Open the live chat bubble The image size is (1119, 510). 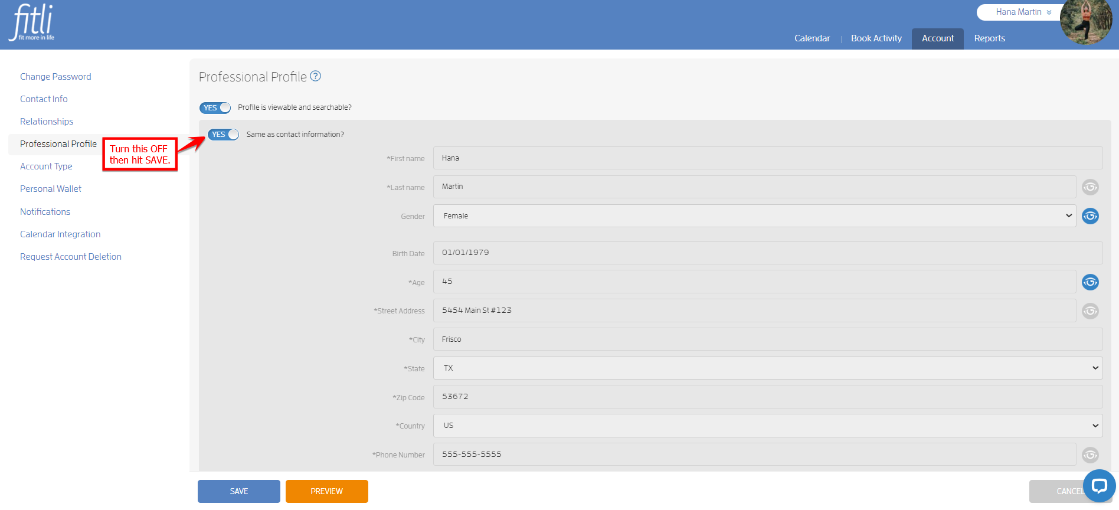pos(1099,486)
